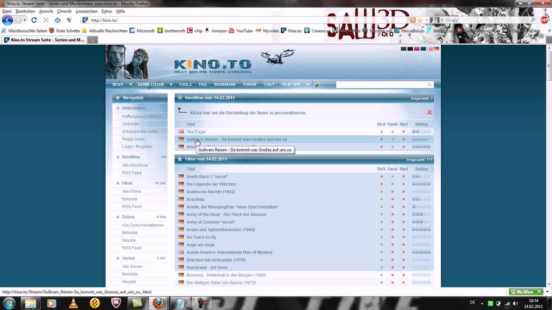Open the Datei menu
The height and width of the screenshot is (310, 552).
click(x=7, y=11)
